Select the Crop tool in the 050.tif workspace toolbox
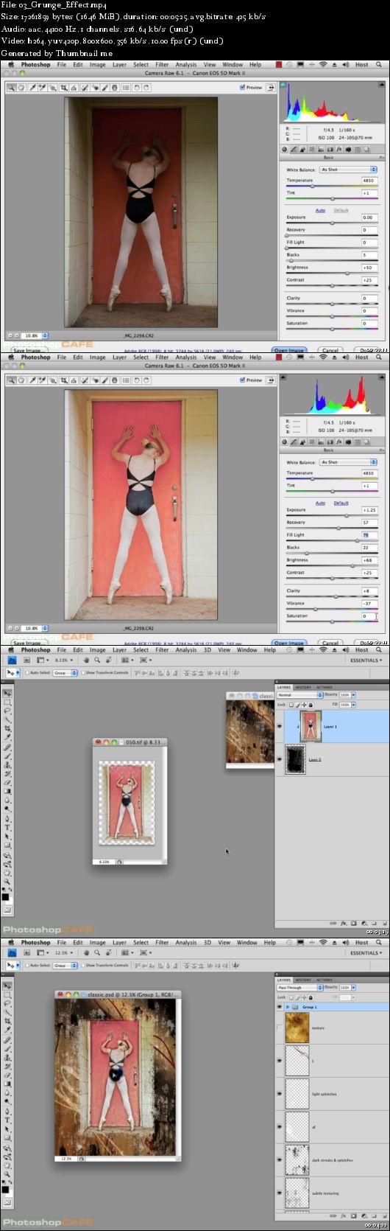This screenshot has width=390, height=1231. pyautogui.click(x=7, y=728)
